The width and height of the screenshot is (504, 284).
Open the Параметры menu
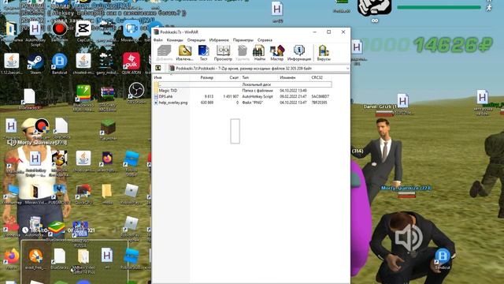pos(243,40)
